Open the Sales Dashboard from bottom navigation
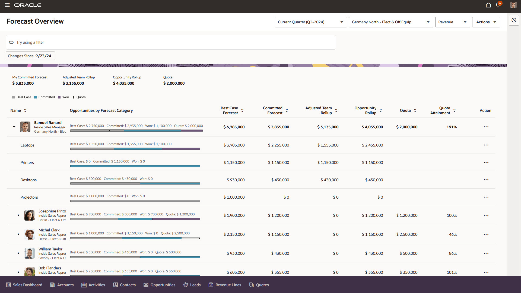 (x=24, y=285)
